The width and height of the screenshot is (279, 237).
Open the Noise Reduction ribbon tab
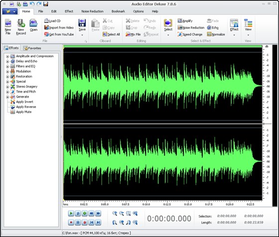[x=92, y=11]
